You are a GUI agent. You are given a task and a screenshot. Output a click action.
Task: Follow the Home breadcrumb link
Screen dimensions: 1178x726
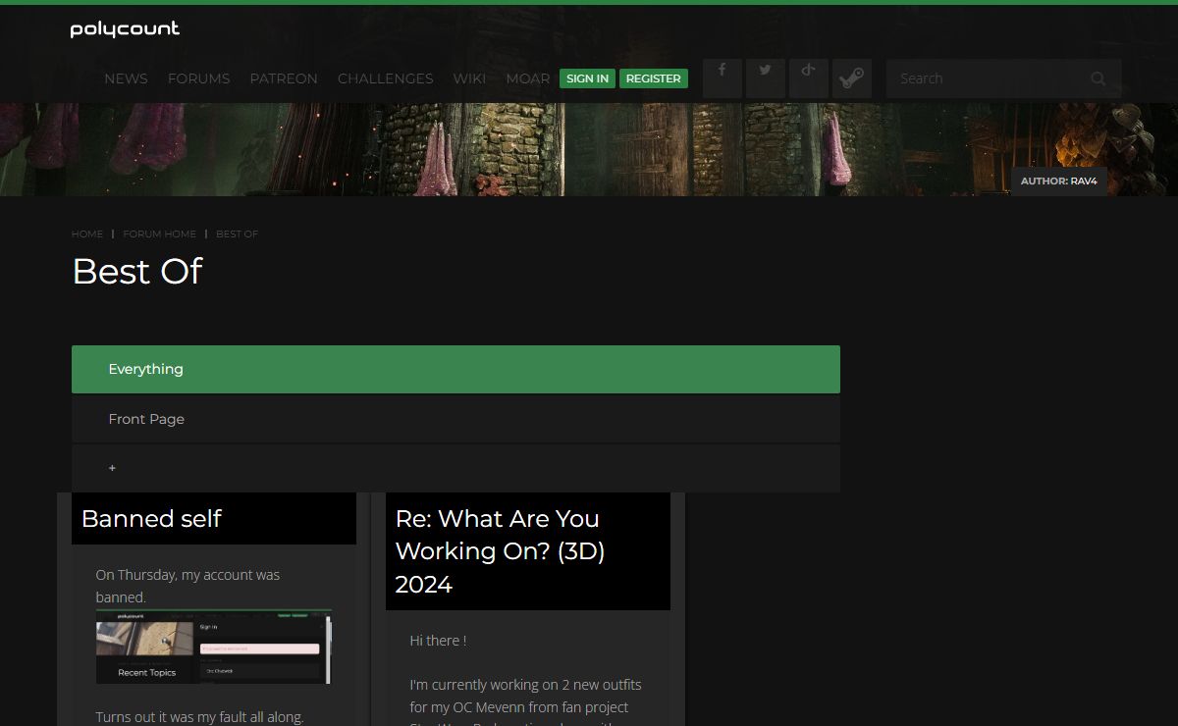pyautogui.click(x=87, y=233)
